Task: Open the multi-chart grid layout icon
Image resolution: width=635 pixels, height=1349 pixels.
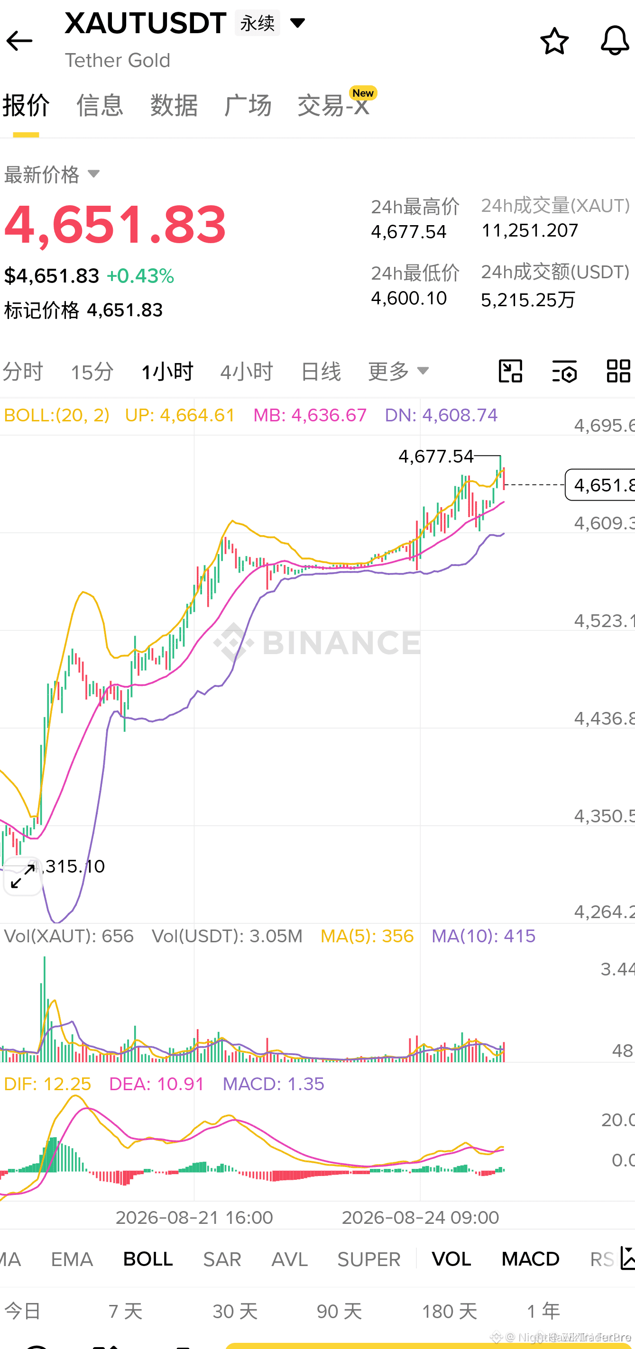Action: click(x=618, y=371)
